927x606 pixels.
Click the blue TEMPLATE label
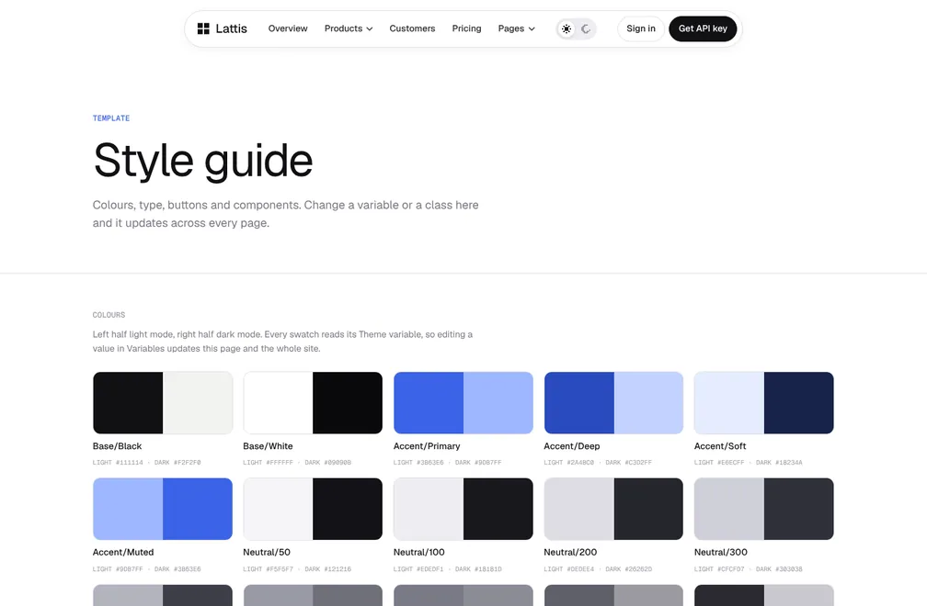coord(111,118)
